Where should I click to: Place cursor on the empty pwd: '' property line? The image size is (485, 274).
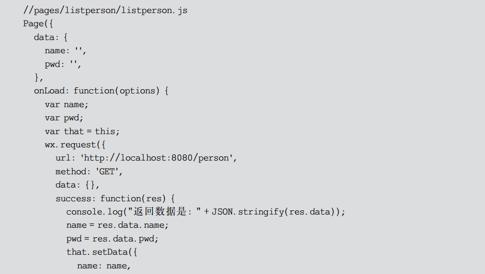click(x=63, y=64)
